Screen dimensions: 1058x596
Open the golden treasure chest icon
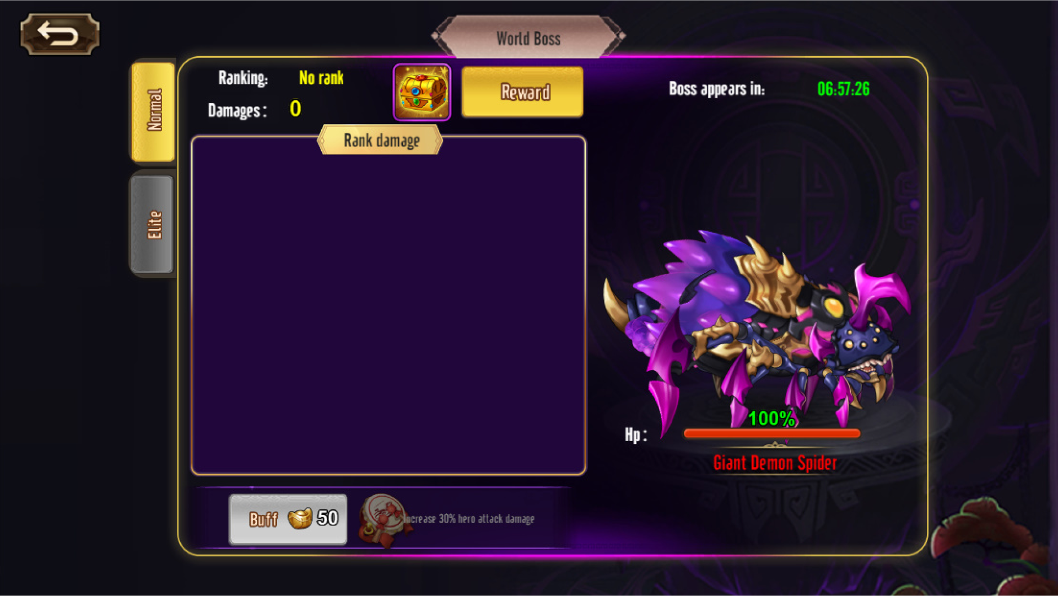pyautogui.click(x=422, y=92)
